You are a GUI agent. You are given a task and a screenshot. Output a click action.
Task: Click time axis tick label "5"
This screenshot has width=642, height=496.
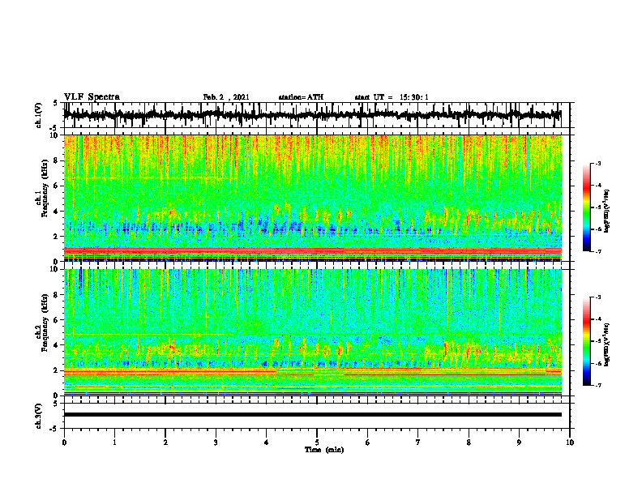coord(317,443)
